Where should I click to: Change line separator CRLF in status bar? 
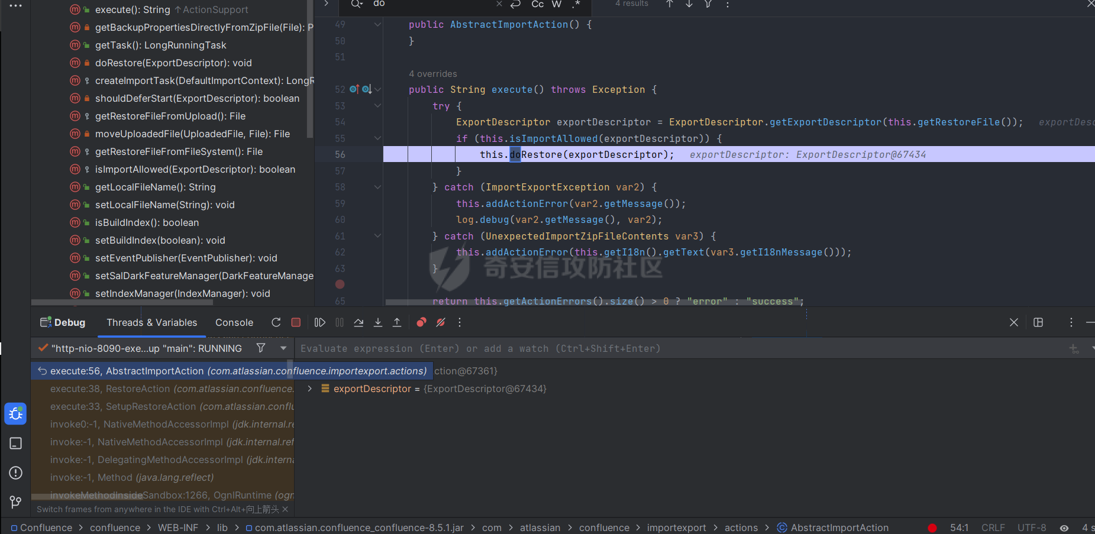tap(993, 527)
